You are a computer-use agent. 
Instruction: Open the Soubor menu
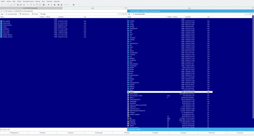click(x=3, y=1)
